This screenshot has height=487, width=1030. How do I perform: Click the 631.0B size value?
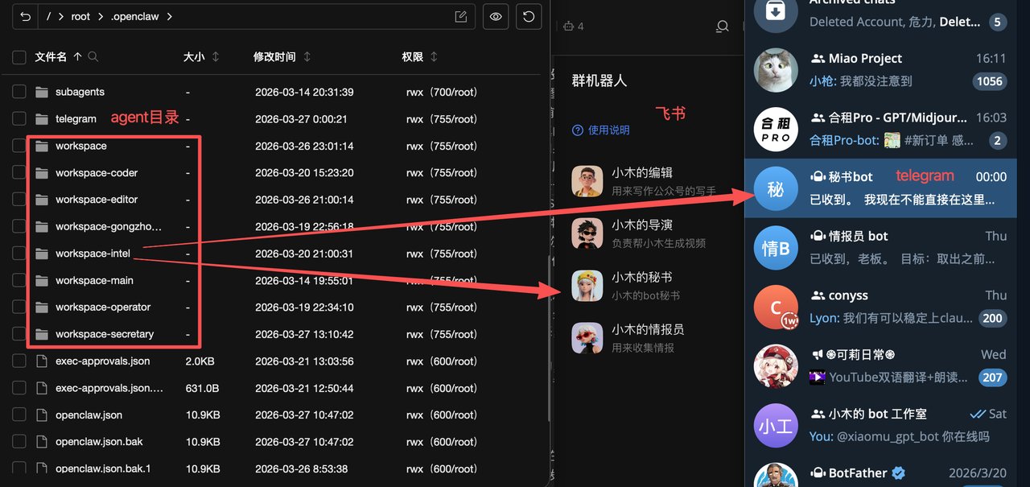click(x=202, y=388)
